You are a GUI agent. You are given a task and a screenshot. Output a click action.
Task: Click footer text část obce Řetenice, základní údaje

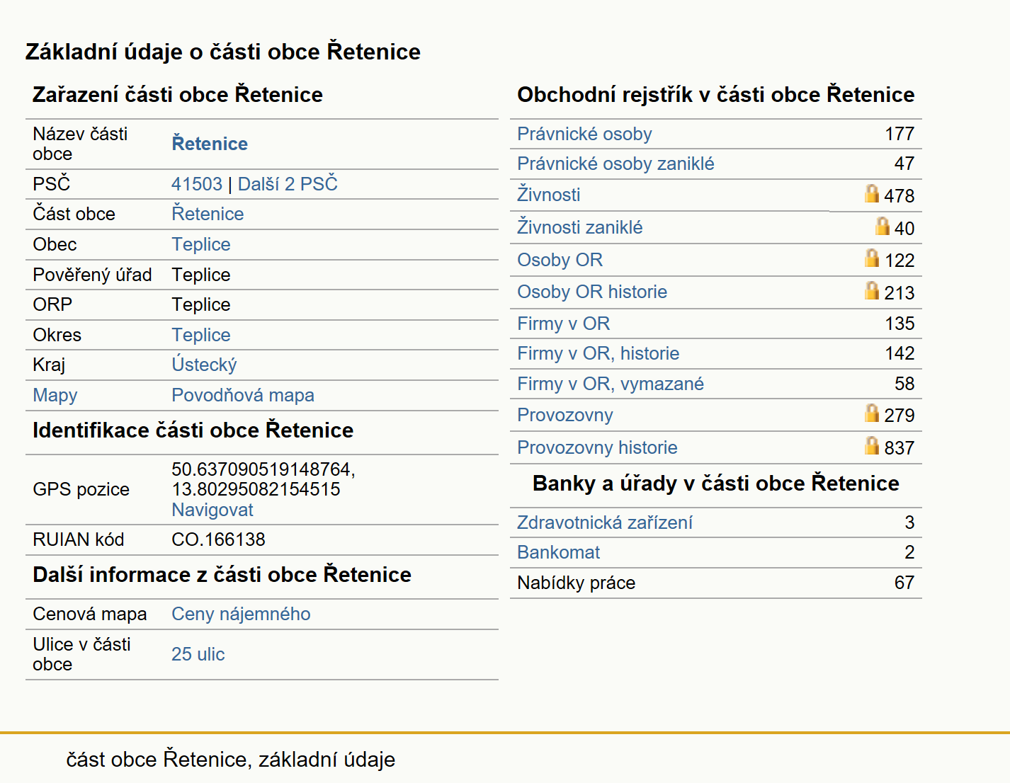(x=231, y=760)
